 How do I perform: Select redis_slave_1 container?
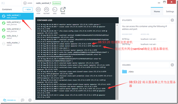tap(17, 37)
